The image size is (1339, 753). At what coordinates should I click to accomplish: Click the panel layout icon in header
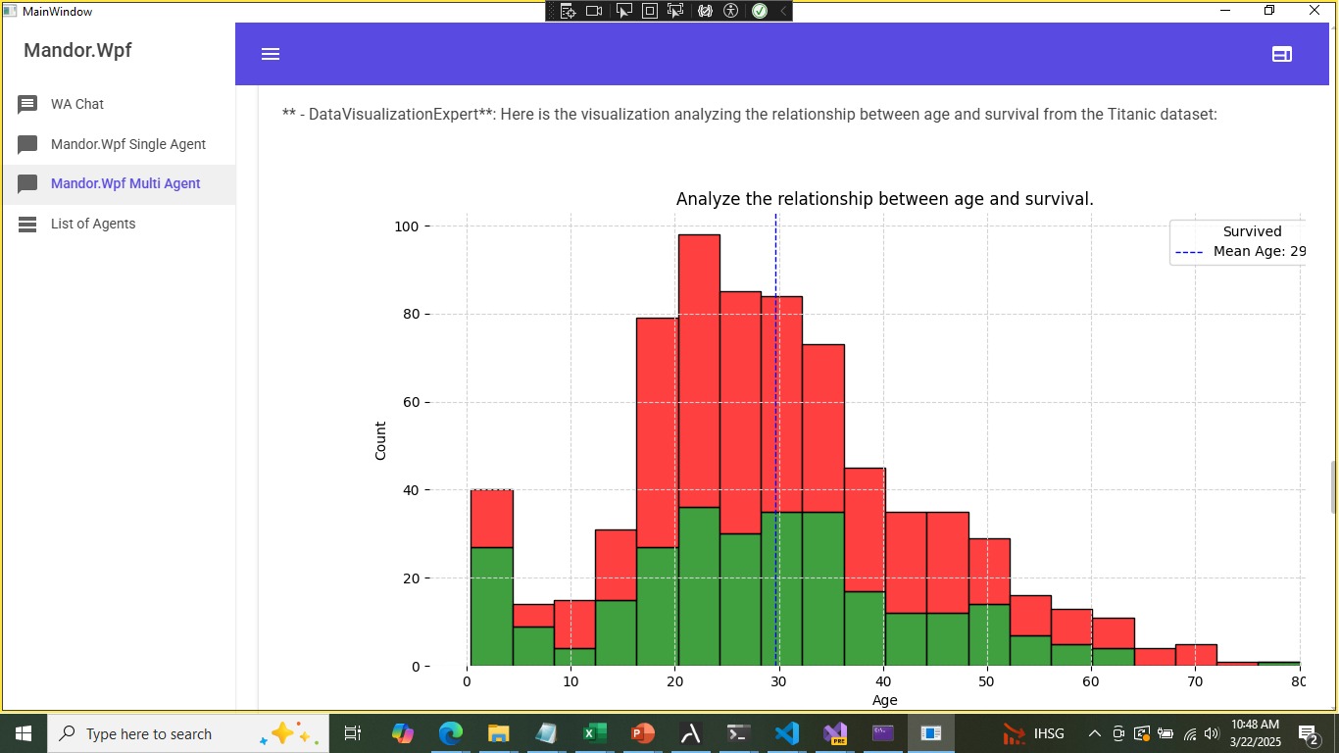coord(1281,54)
